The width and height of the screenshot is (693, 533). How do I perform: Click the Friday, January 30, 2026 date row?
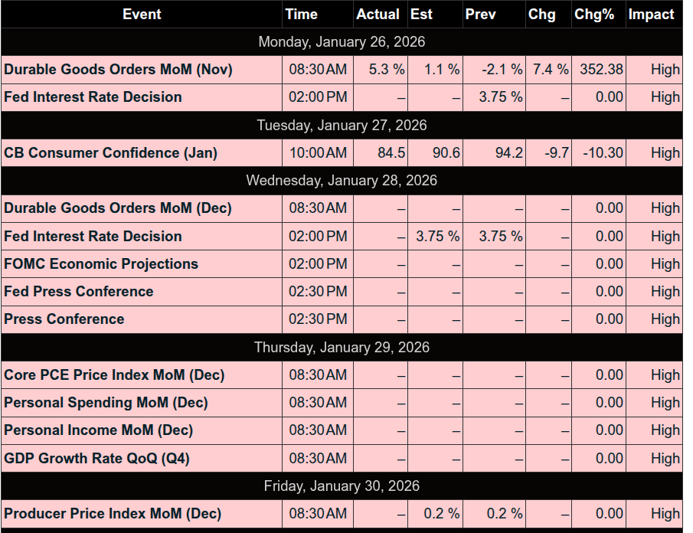tap(342, 486)
